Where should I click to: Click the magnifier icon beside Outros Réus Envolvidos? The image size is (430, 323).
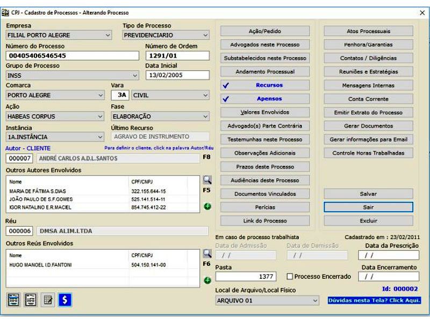tap(207, 254)
